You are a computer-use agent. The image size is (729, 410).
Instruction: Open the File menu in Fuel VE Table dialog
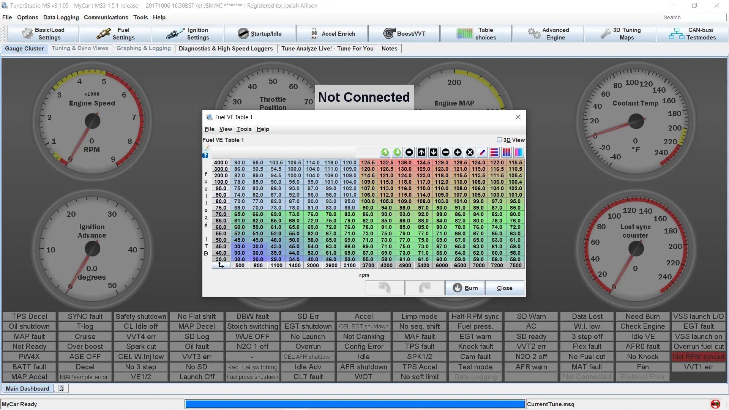tap(209, 129)
